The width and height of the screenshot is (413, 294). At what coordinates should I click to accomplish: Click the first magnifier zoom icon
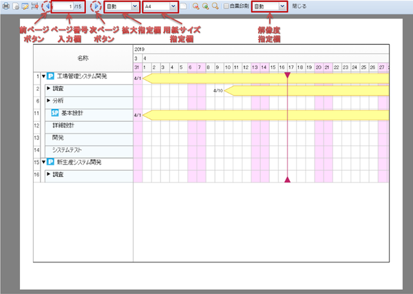coord(195,6)
